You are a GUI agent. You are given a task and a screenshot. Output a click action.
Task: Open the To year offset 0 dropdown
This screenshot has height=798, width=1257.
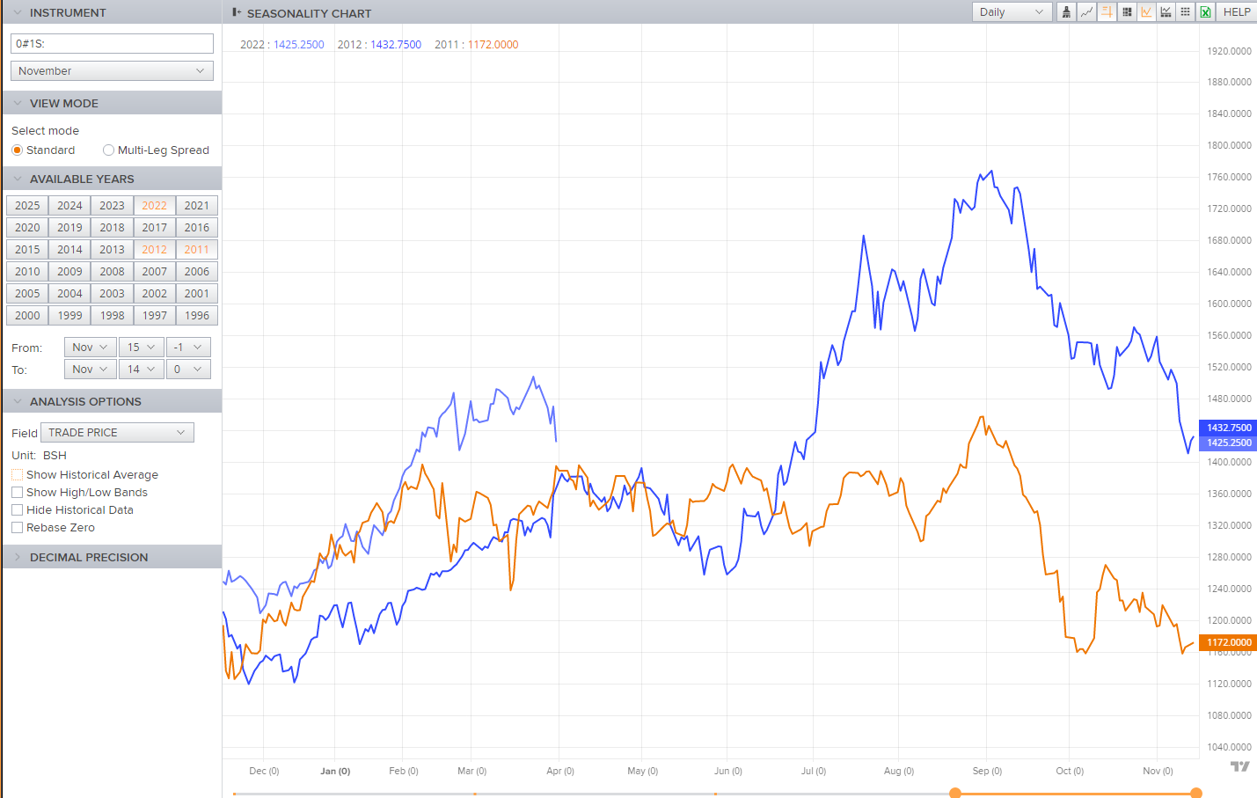[x=188, y=370]
